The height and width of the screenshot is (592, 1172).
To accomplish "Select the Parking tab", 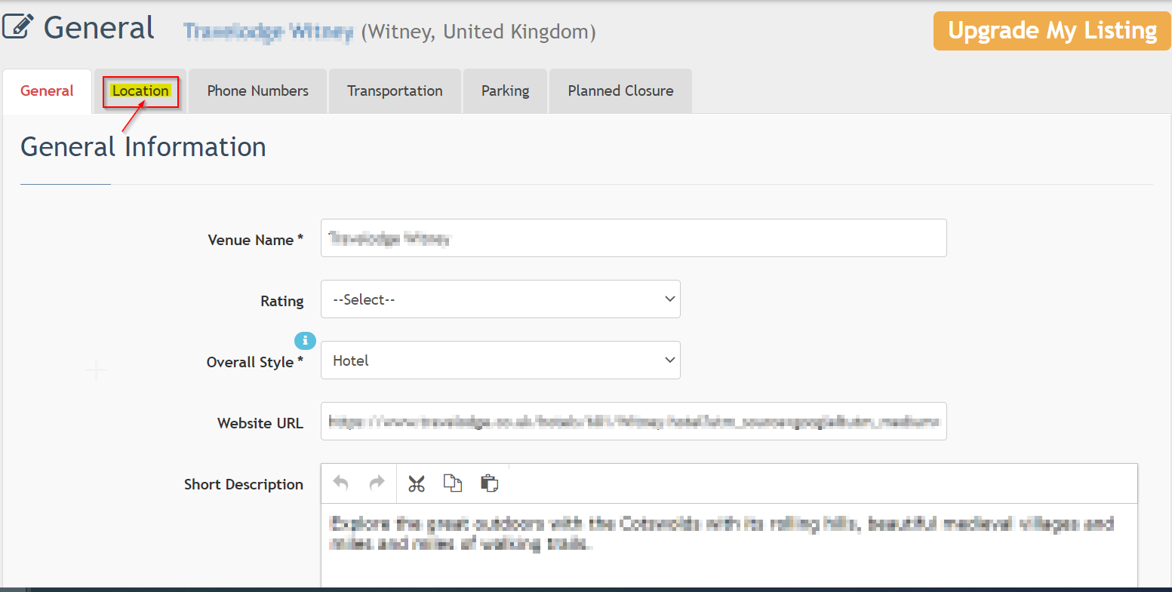I will (x=505, y=91).
